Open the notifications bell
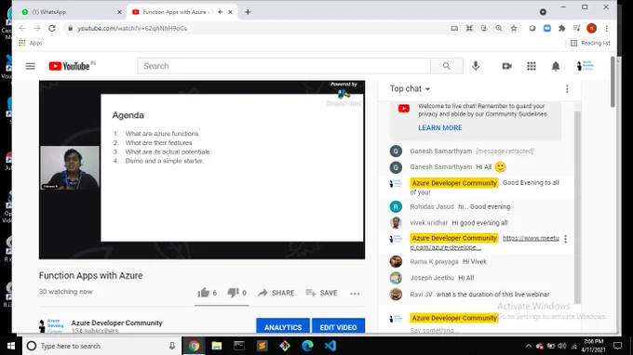The width and height of the screenshot is (633, 355). (556, 66)
